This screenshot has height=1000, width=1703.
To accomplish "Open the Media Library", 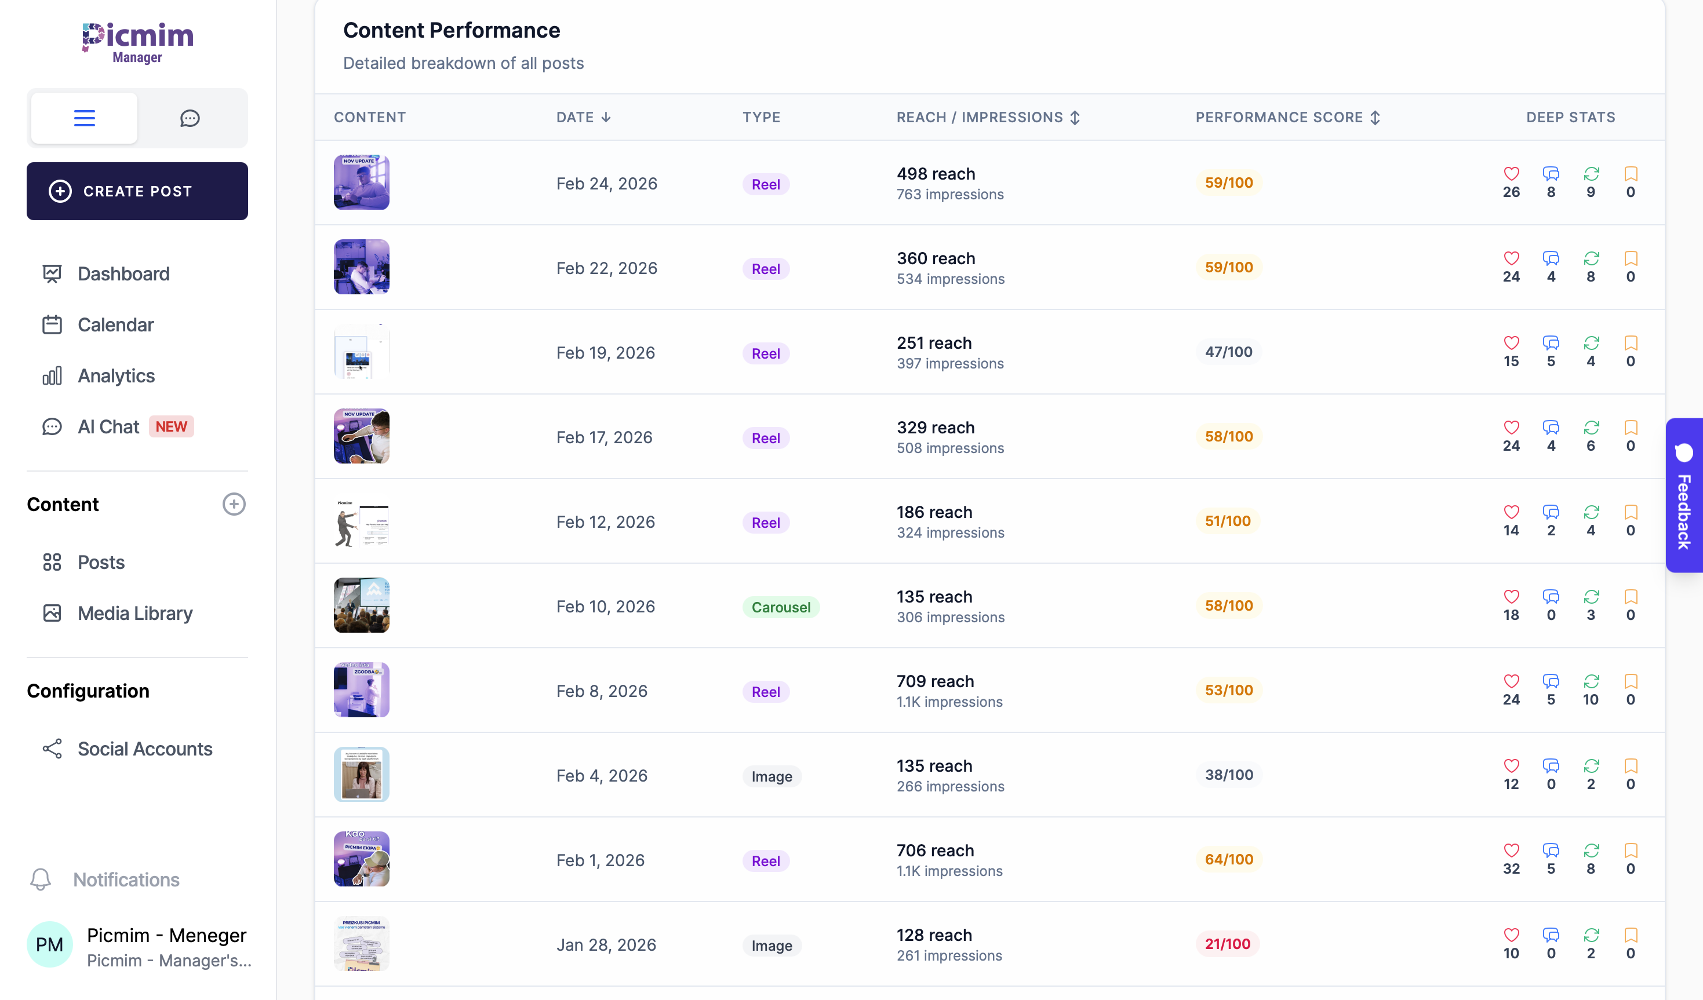I will click(134, 614).
